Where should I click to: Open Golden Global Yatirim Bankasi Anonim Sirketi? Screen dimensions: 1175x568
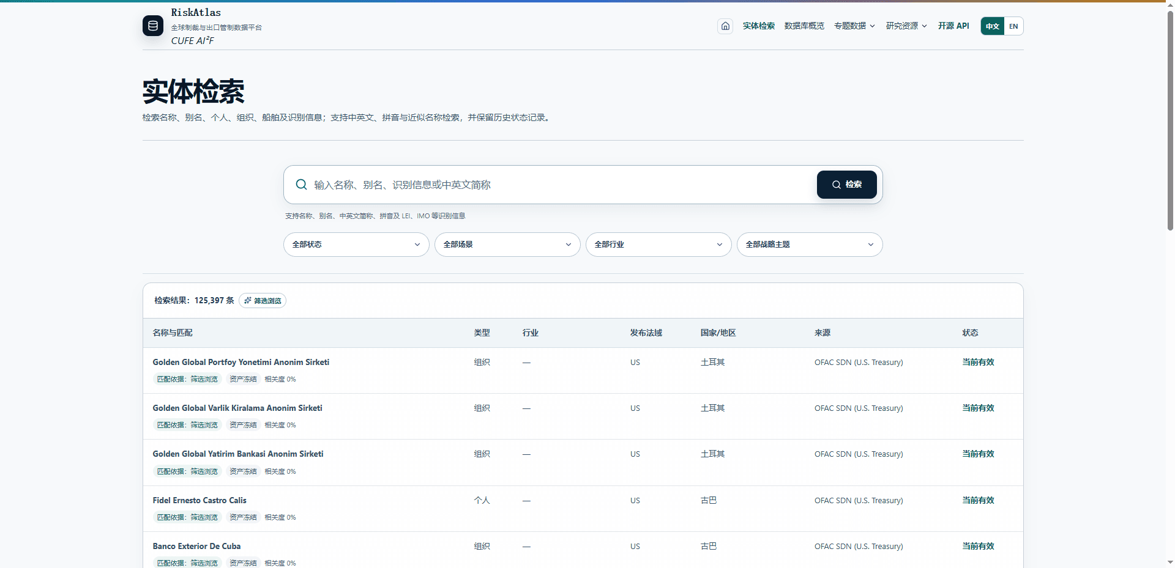coord(238,454)
